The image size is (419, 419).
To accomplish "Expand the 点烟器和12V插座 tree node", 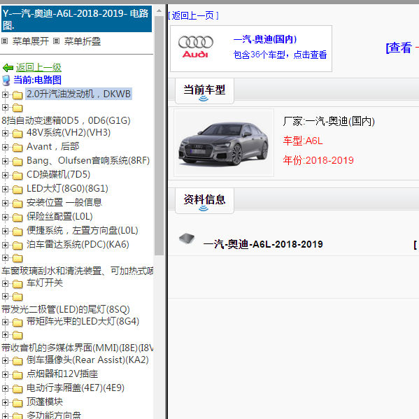I will (x=5, y=374).
